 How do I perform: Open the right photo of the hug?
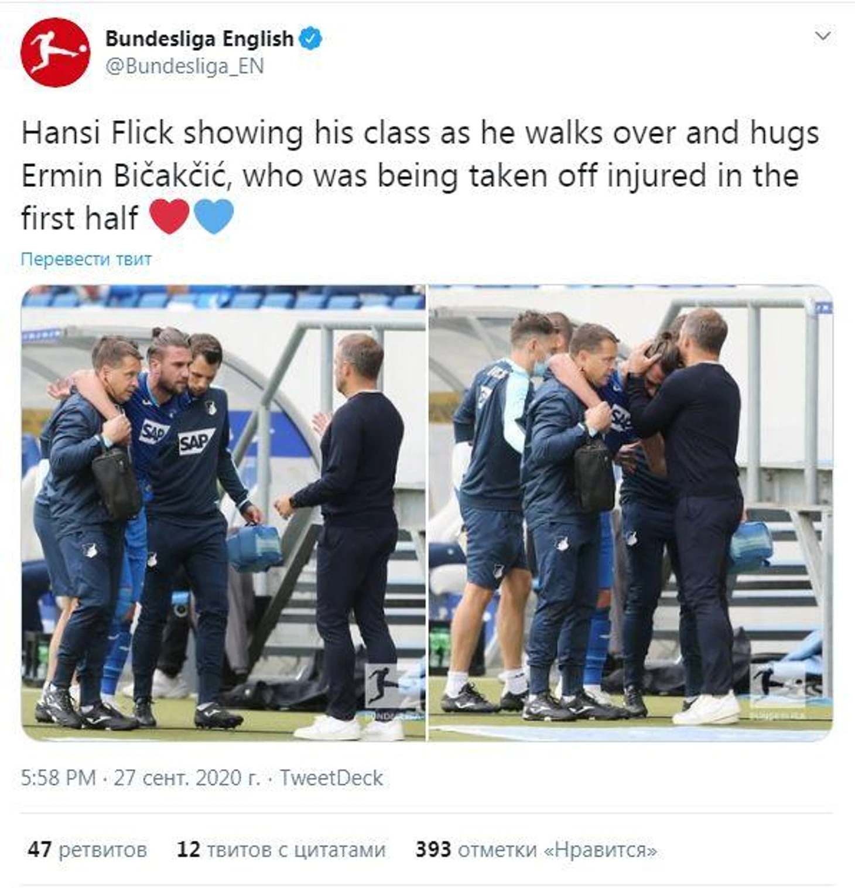tap(631, 513)
